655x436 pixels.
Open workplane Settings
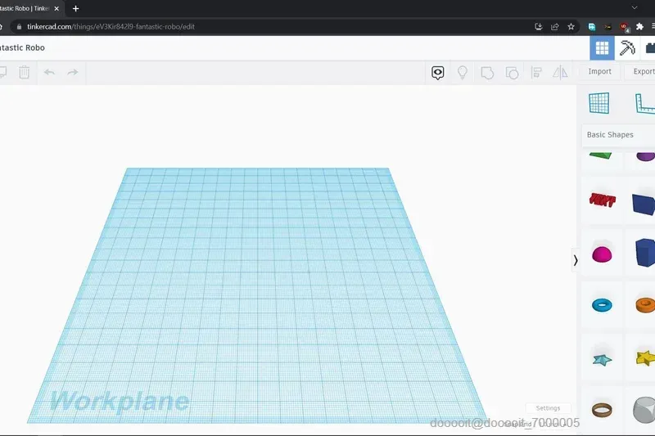click(x=548, y=408)
